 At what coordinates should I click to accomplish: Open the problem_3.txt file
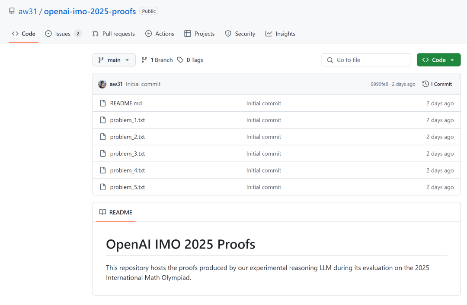pos(127,153)
